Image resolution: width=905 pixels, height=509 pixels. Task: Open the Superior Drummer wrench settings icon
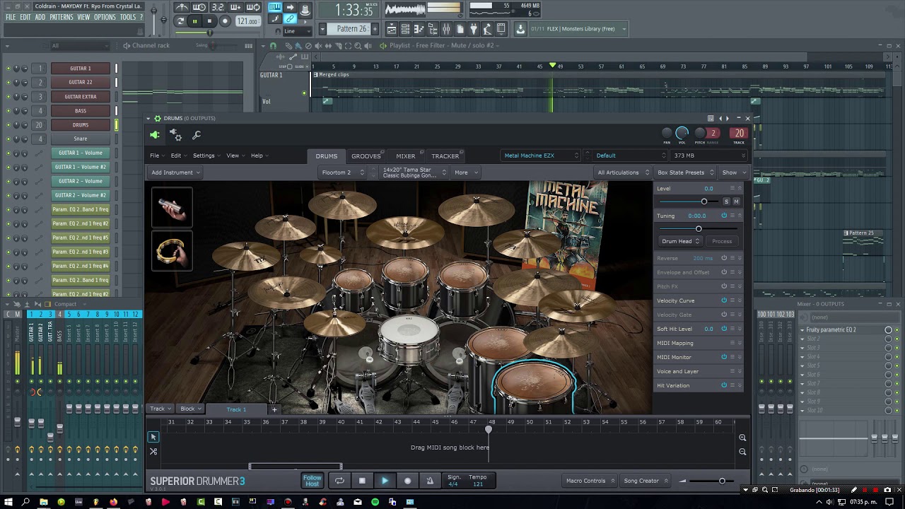tap(197, 135)
